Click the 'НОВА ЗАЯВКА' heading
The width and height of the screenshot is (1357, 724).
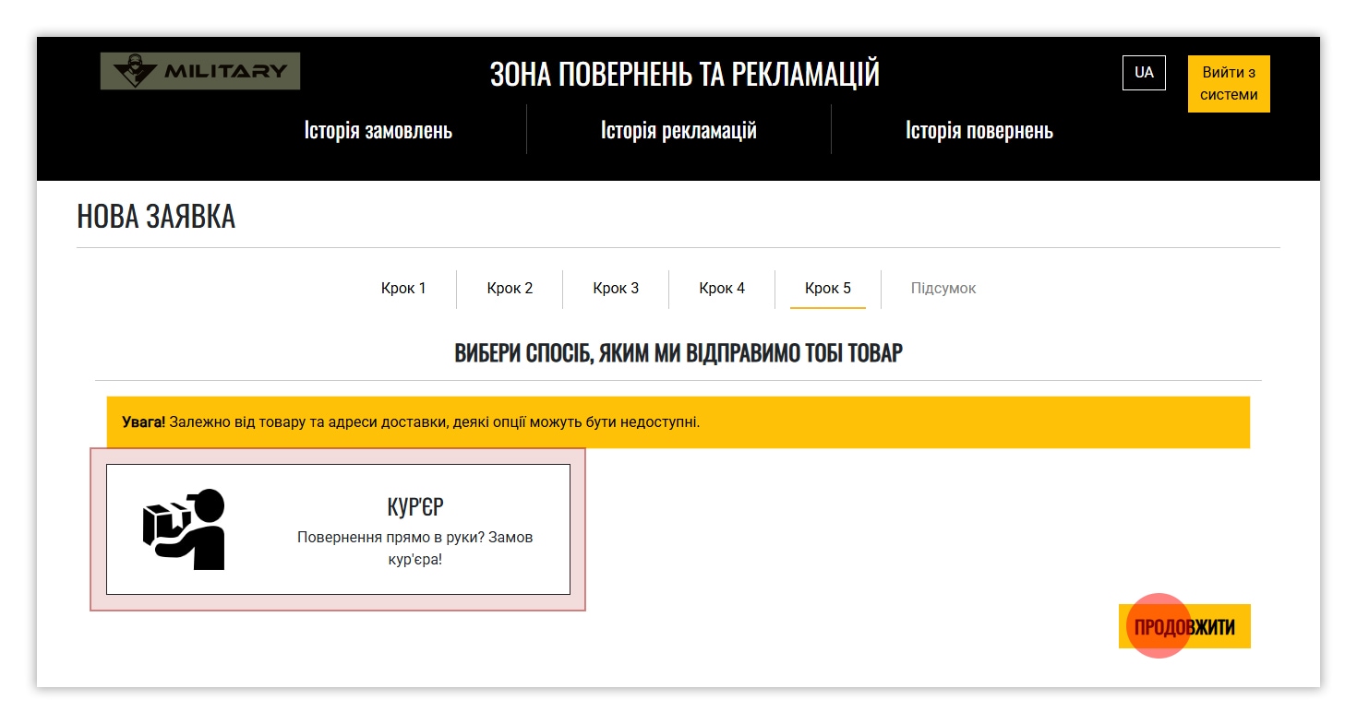(x=156, y=217)
